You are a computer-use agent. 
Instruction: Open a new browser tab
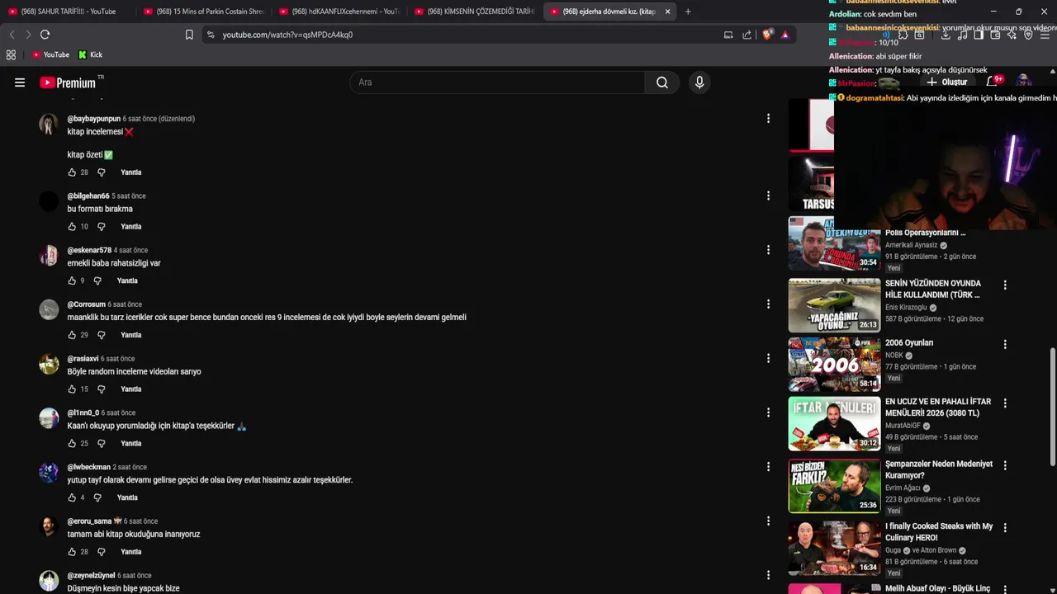(688, 12)
